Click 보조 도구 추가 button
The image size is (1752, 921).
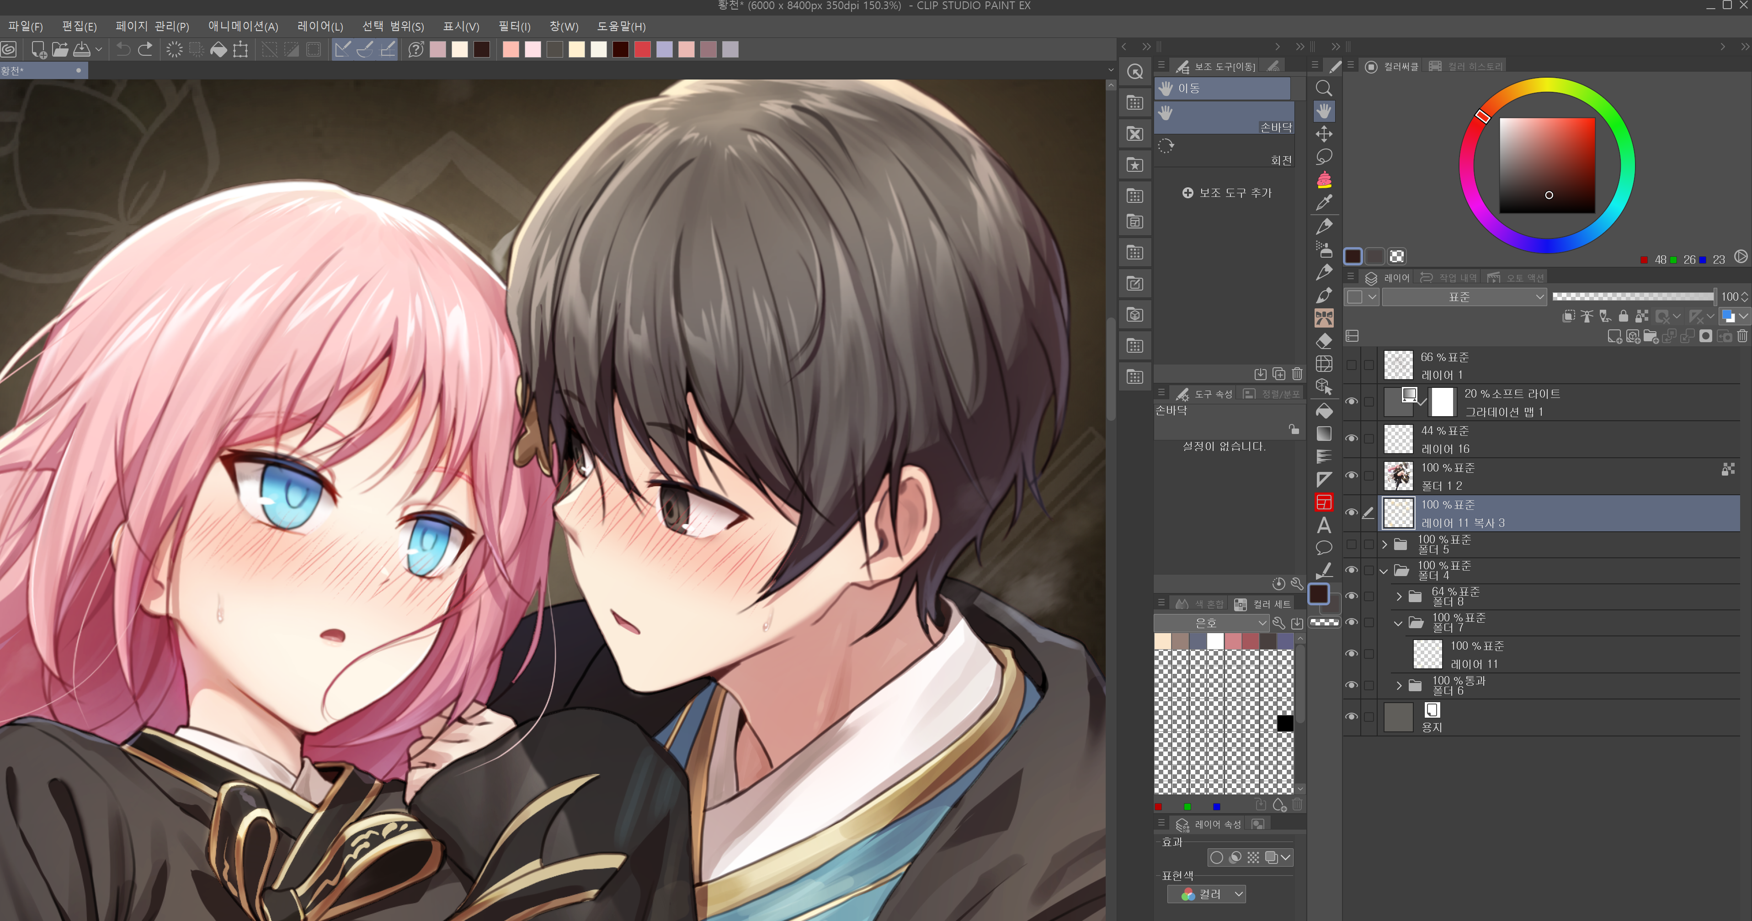1227,193
